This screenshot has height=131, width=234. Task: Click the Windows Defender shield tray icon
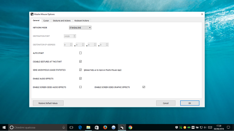177,127
